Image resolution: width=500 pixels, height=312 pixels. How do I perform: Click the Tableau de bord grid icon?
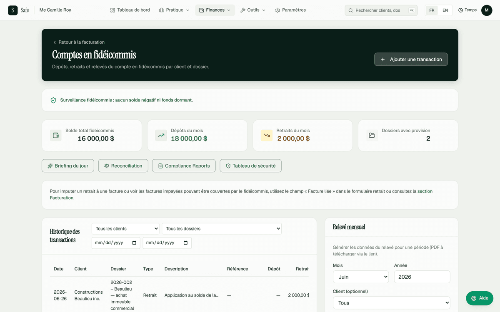[x=112, y=10]
